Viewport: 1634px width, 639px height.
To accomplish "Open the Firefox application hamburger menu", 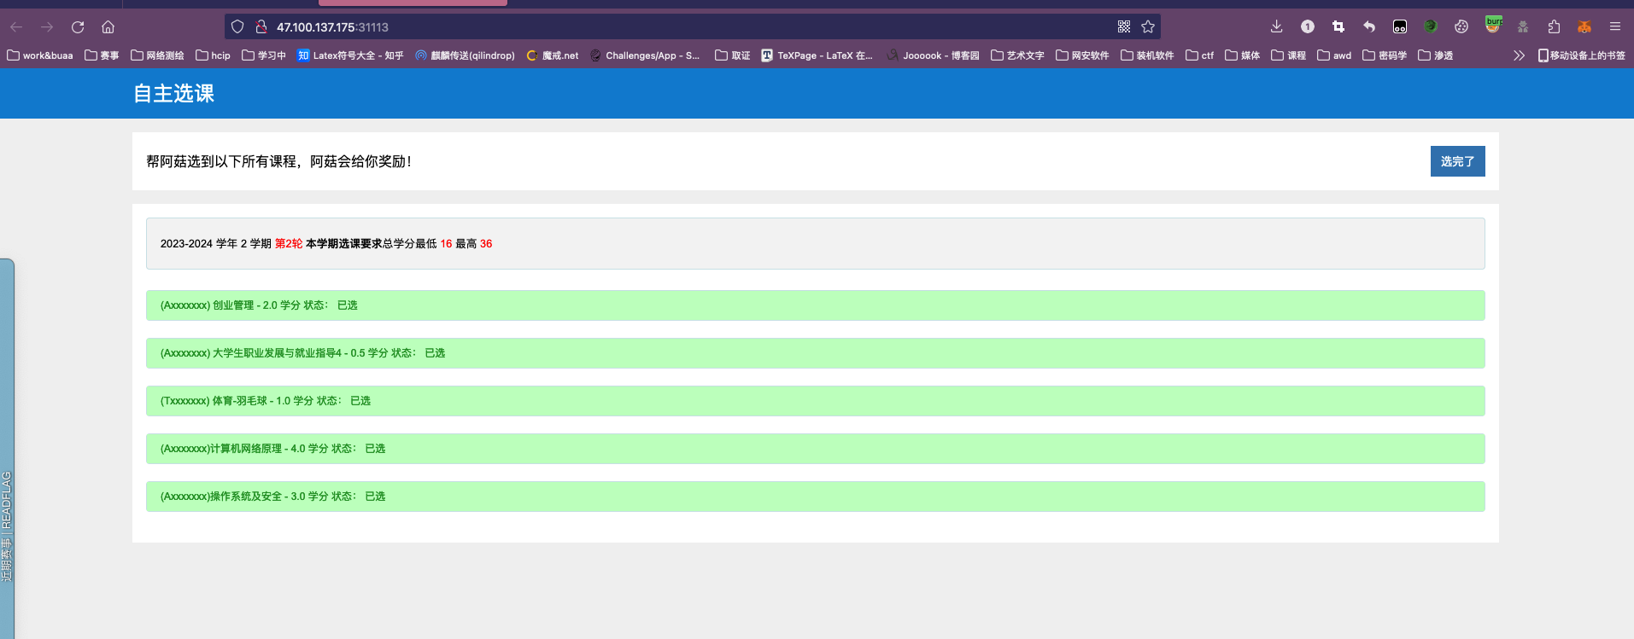I will click(1614, 27).
